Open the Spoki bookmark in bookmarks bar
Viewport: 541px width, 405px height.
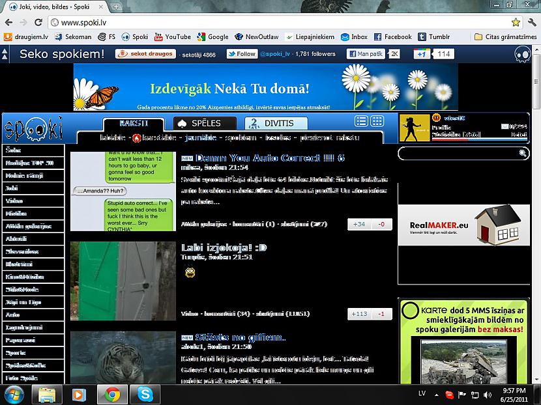(x=135, y=36)
